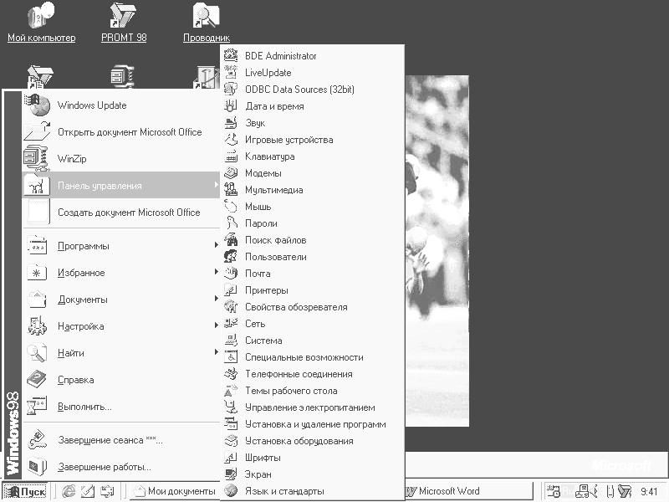The height and width of the screenshot is (502, 669).
Task: Open Управление электропитанием icon
Action: pos(231,407)
